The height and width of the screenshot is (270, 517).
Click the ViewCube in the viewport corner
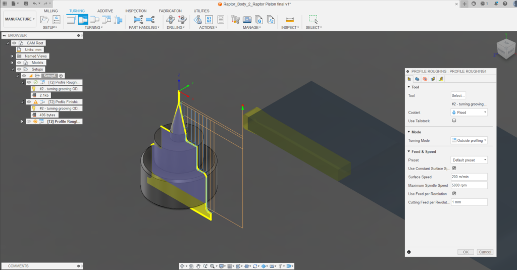point(505,49)
